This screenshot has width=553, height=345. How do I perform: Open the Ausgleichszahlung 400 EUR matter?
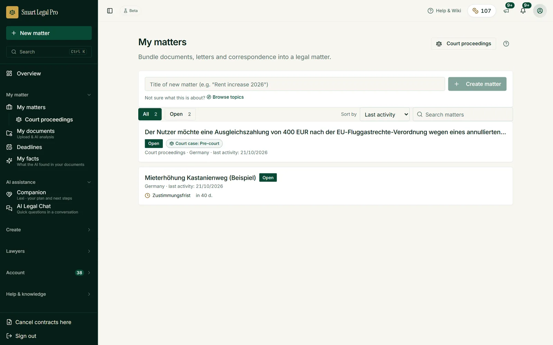click(325, 132)
